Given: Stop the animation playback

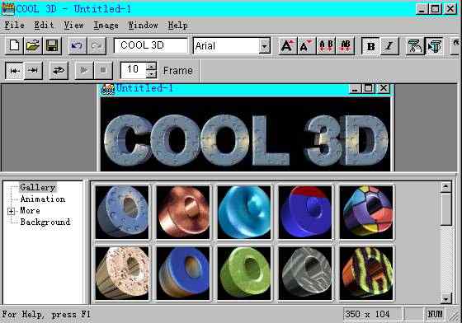Looking at the screenshot, I should tap(103, 71).
